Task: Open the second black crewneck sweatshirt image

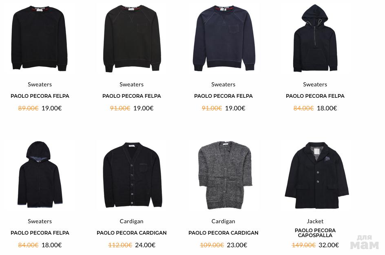Action: pos(132,38)
